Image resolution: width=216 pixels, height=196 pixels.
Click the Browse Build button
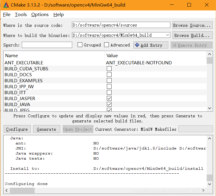[x=192, y=35]
